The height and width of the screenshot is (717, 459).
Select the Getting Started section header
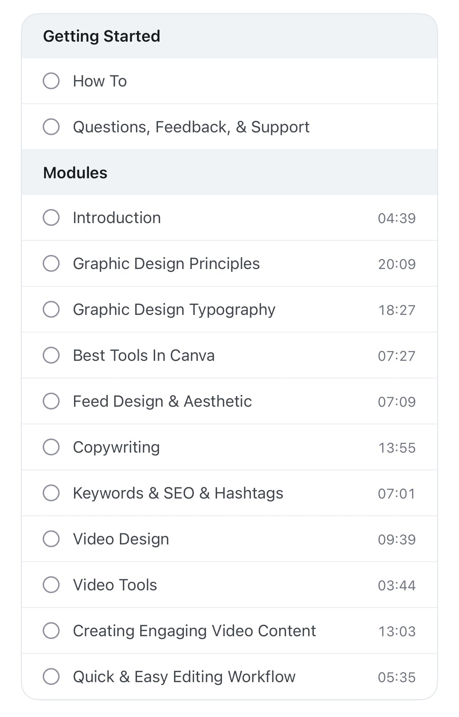[x=102, y=36]
